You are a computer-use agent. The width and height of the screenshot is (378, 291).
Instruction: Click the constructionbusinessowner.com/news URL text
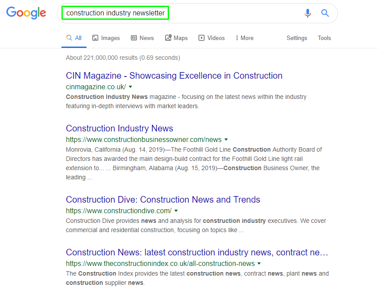tap(144, 139)
